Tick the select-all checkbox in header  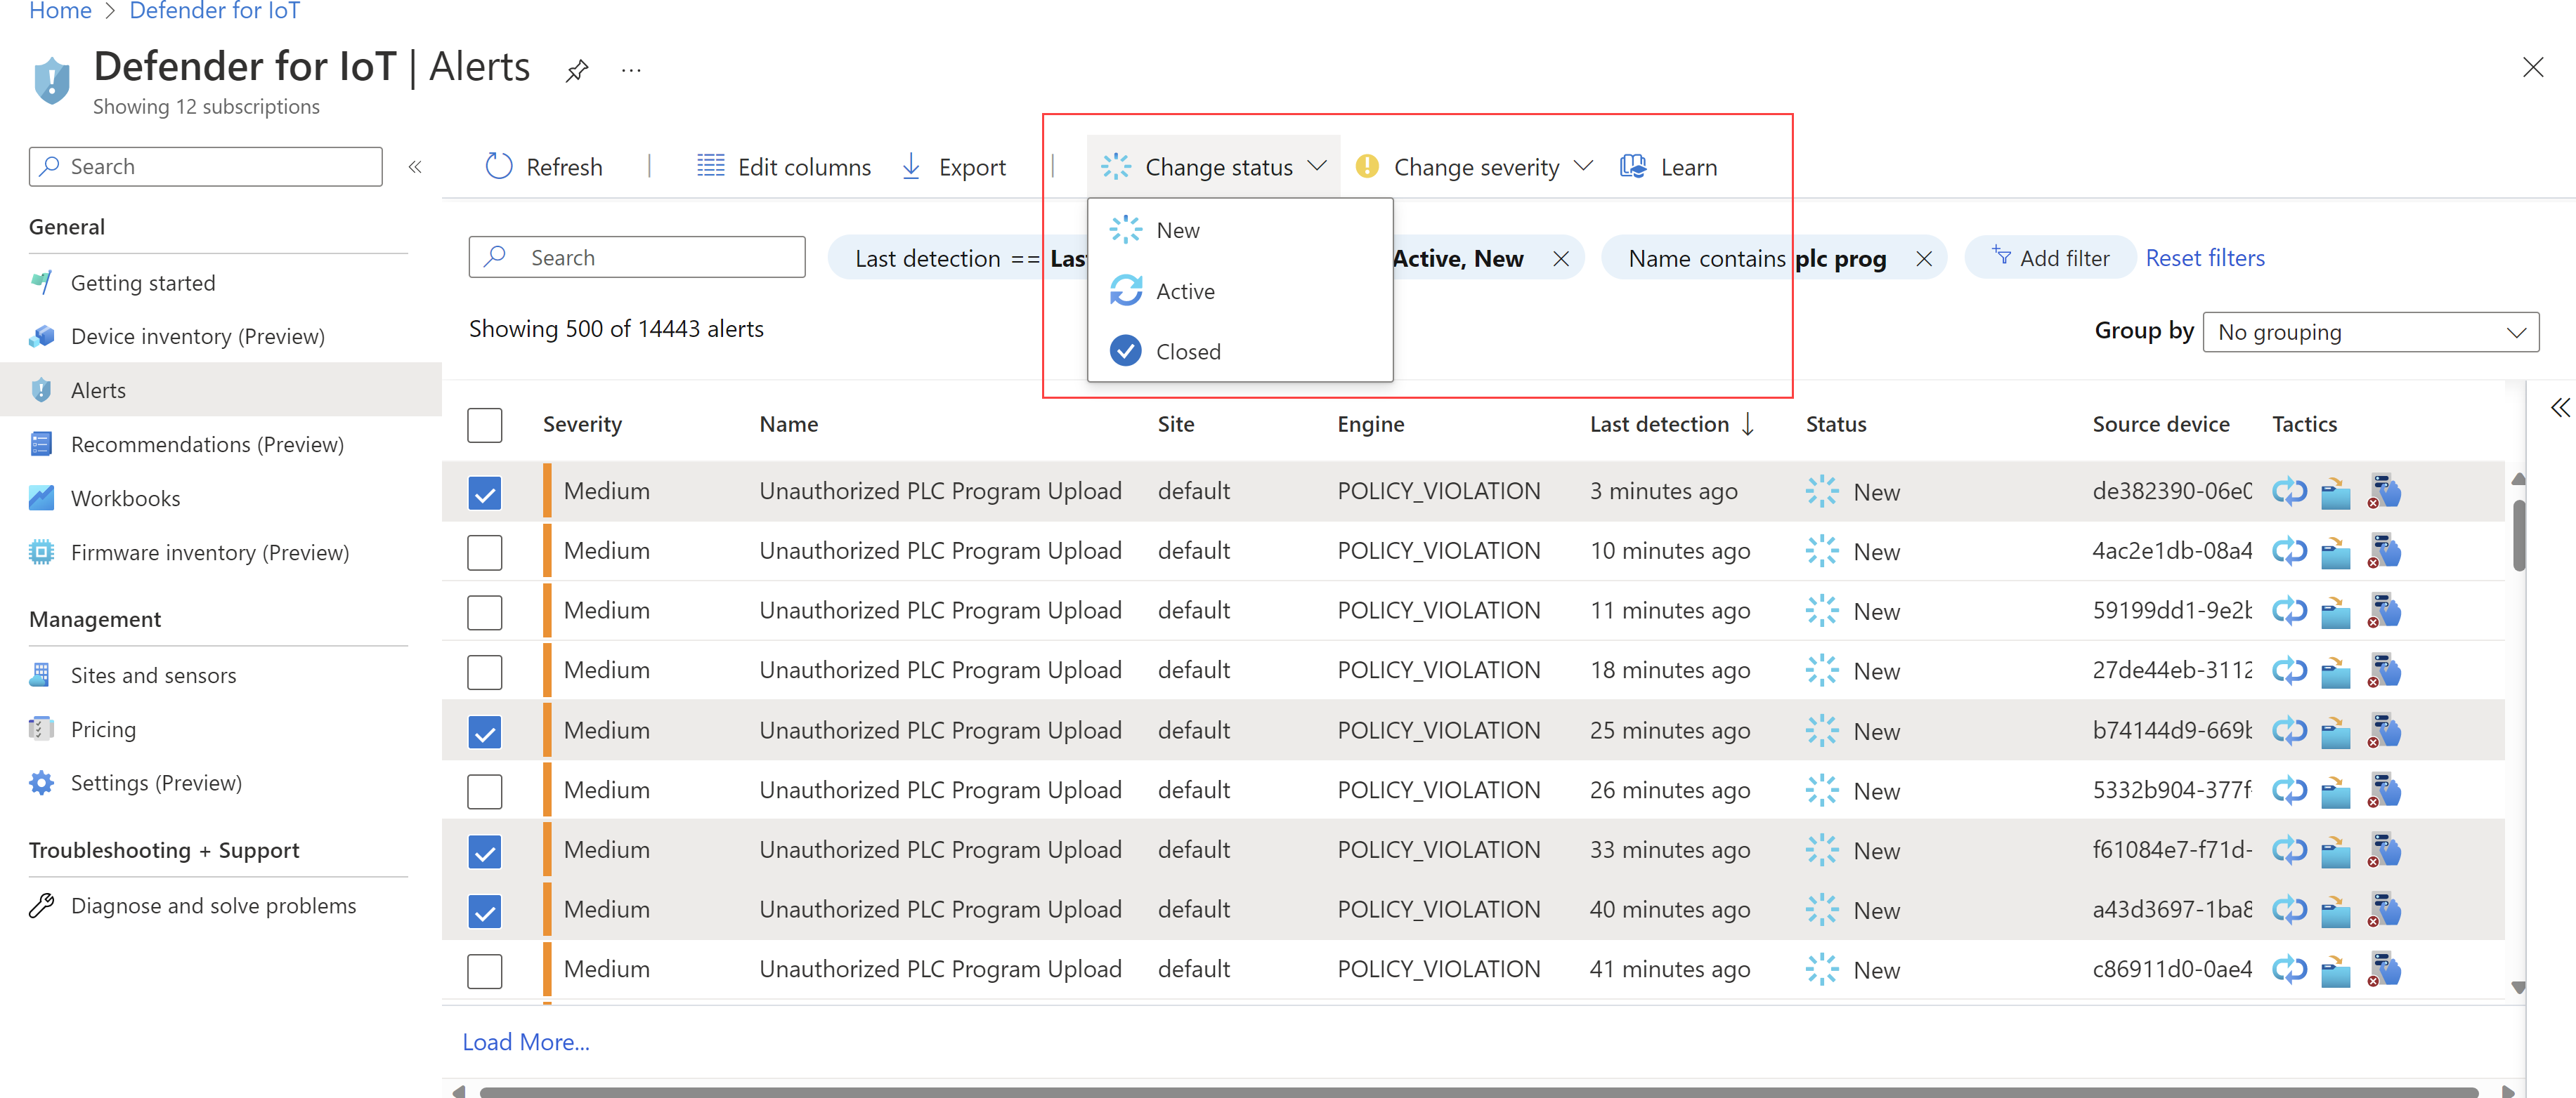click(485, 425)
